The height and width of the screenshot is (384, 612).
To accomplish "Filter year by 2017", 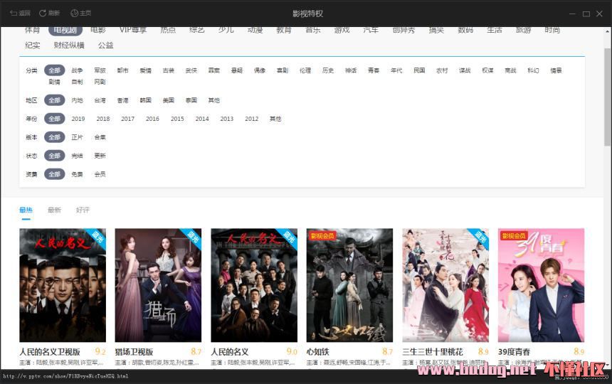I will click(127, 119).
